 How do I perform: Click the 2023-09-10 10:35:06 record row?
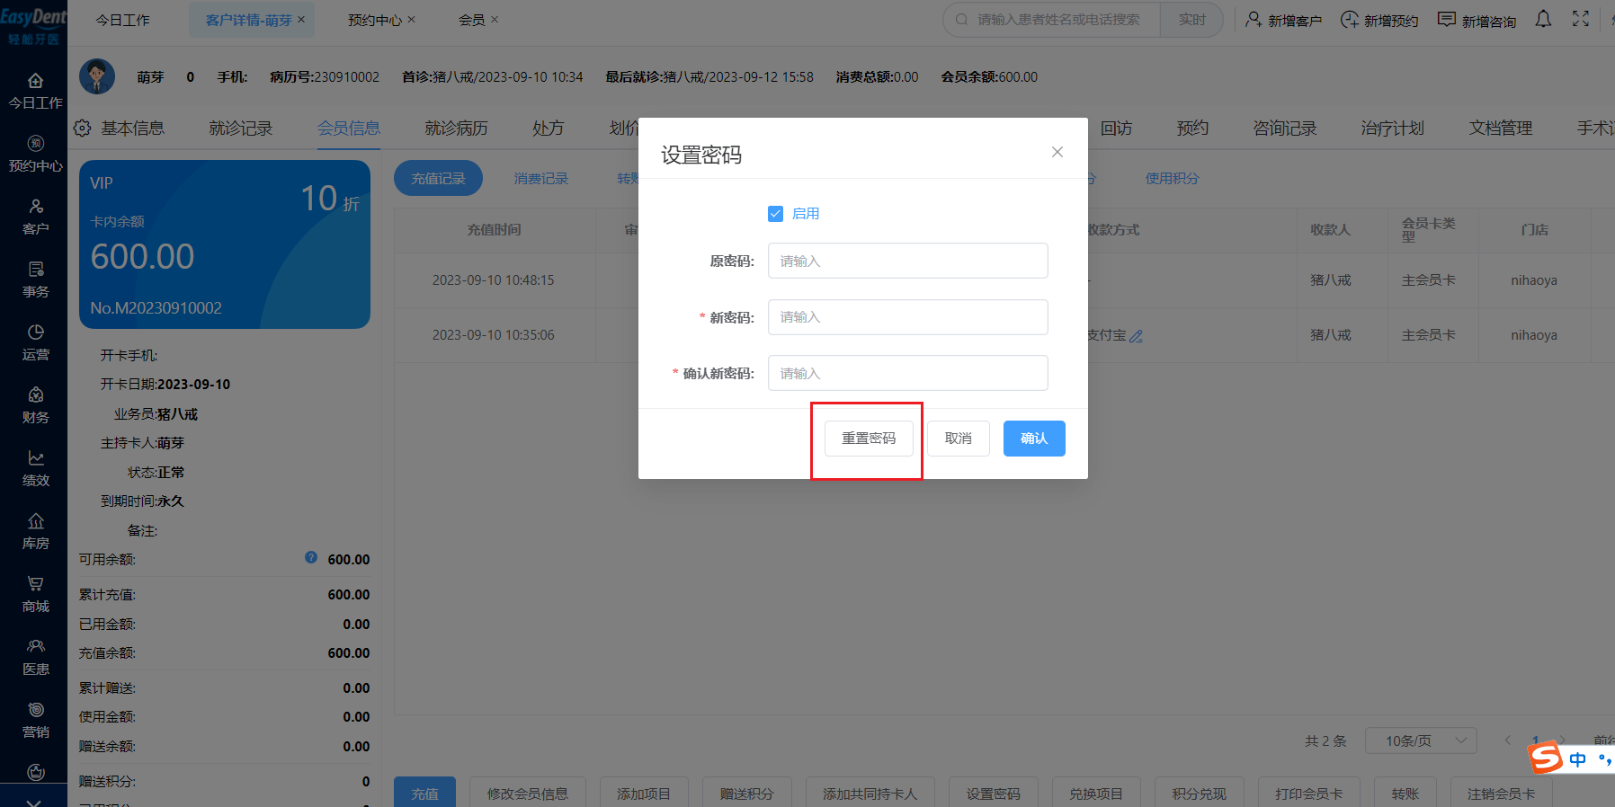pyautogui.click(x=1004, y=335)
